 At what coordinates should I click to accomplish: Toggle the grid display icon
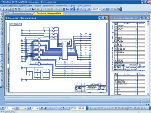[50, 108]
